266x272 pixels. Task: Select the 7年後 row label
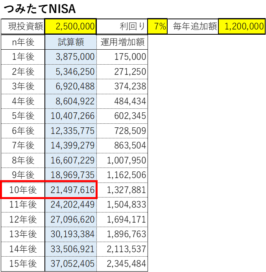23,145
